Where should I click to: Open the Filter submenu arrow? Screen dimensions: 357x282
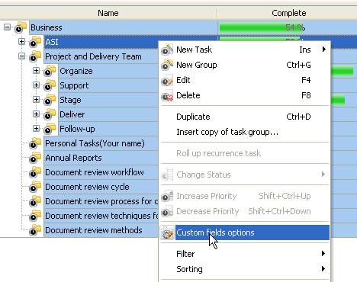point(323,253)
